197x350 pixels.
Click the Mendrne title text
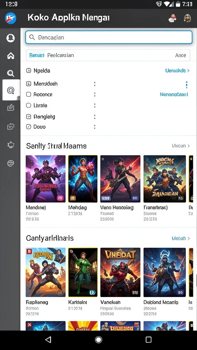[x=36, y=207]
